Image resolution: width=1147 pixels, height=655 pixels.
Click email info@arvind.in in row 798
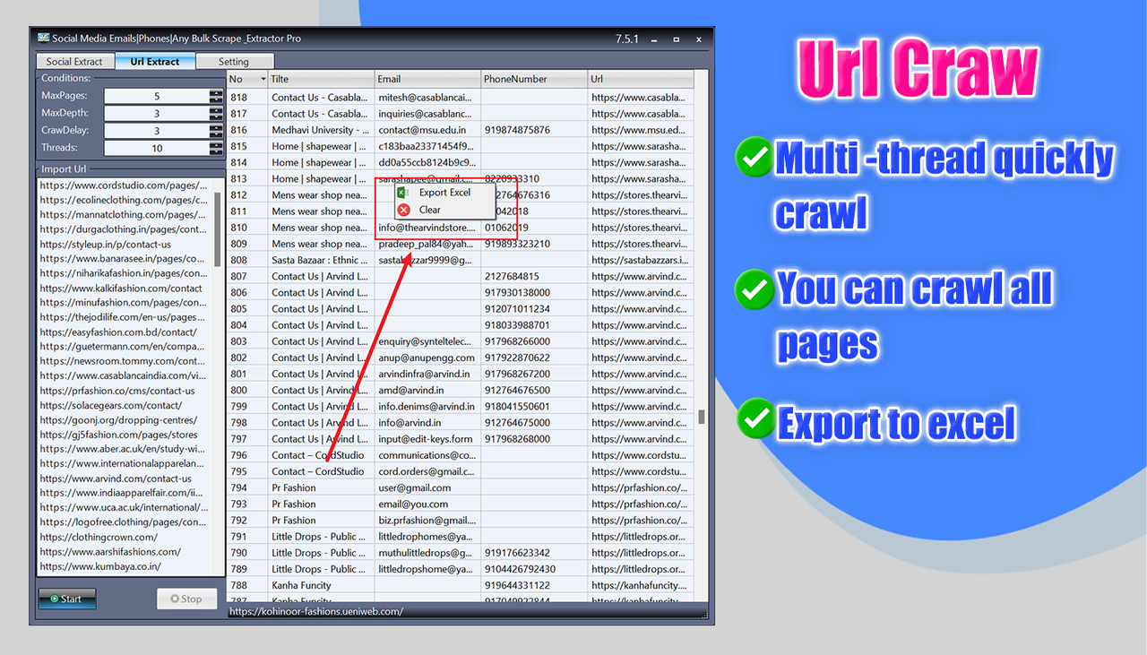tap(410, 422)
